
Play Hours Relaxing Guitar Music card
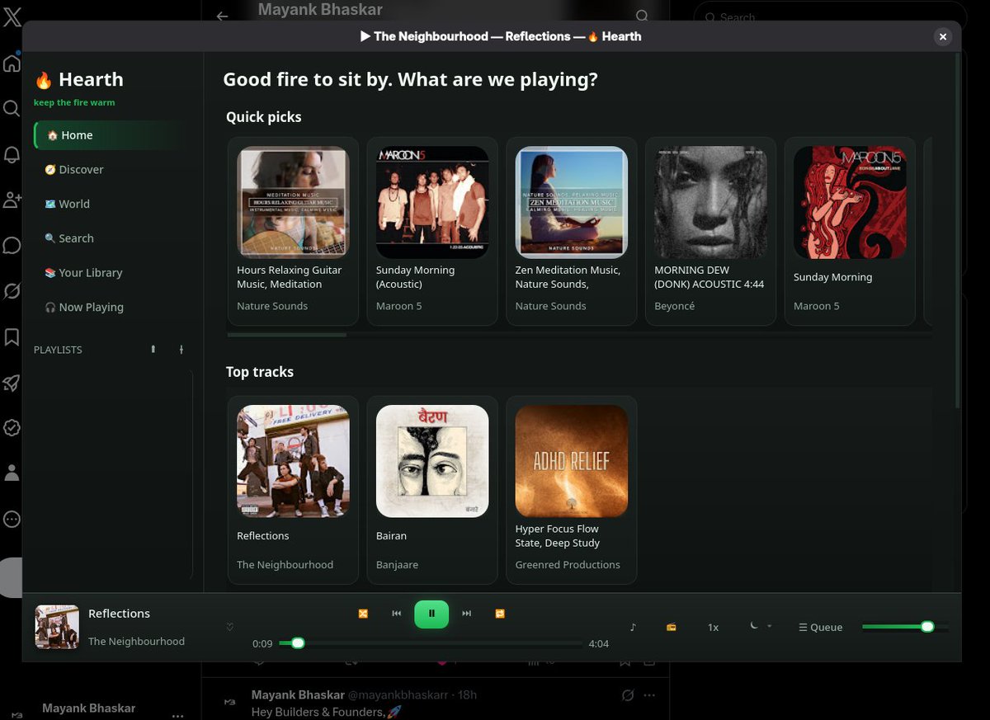tap(293, 231)
